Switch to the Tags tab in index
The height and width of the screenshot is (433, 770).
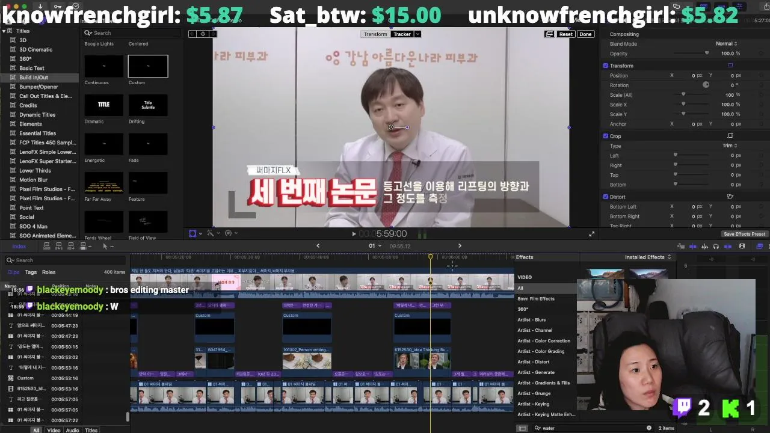31,272
